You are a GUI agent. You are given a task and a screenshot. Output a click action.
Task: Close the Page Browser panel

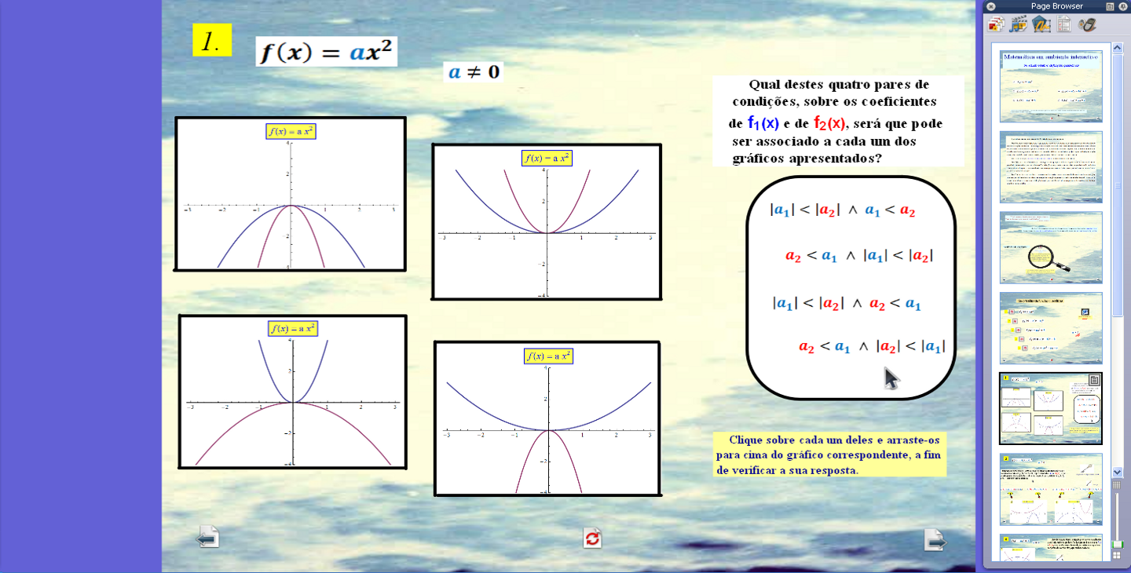click(991, 6)
